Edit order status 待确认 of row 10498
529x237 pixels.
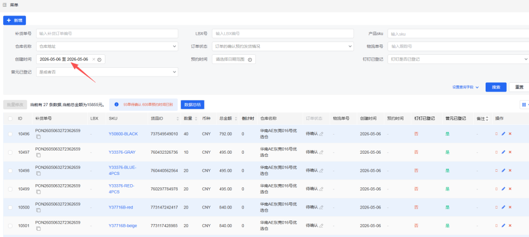coord(321,170)
